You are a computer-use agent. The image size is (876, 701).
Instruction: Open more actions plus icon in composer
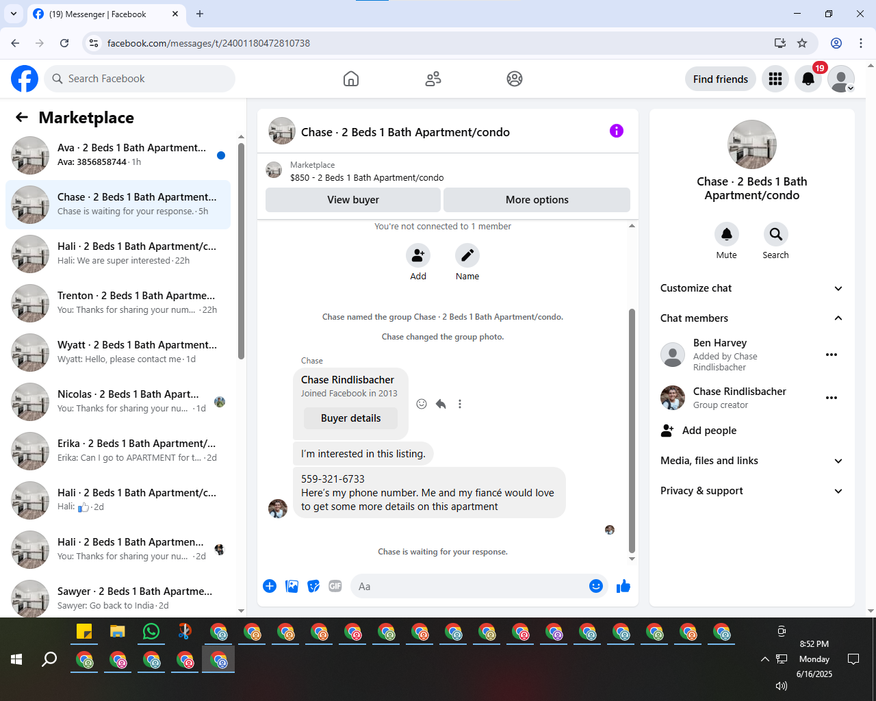tap(270, 586)
